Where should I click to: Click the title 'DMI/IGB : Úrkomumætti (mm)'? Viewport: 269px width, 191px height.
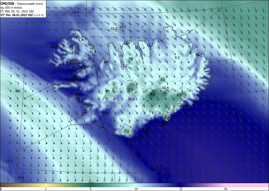coord(22,4)
